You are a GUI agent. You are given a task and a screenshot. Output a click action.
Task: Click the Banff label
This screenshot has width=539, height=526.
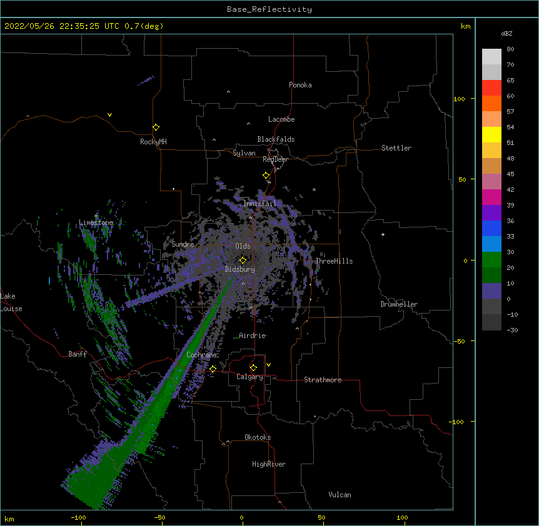[78, 354]
